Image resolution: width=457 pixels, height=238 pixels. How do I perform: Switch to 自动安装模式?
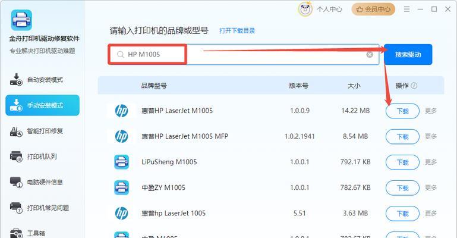pyautogui.click(x=43, y=80)
